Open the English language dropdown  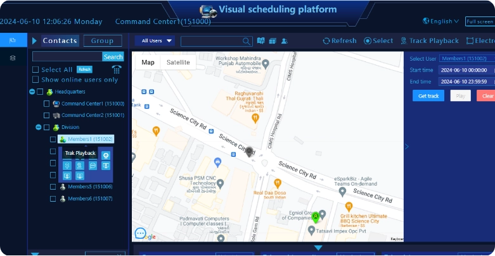441,21
